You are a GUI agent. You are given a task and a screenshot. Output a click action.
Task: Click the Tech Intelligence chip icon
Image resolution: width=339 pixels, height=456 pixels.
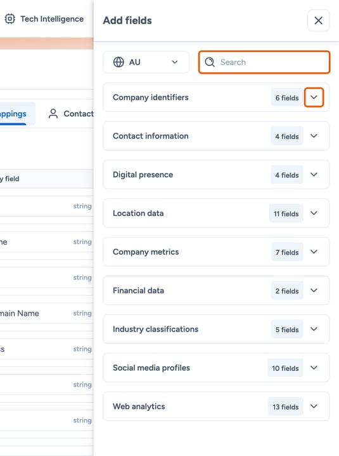10,19
